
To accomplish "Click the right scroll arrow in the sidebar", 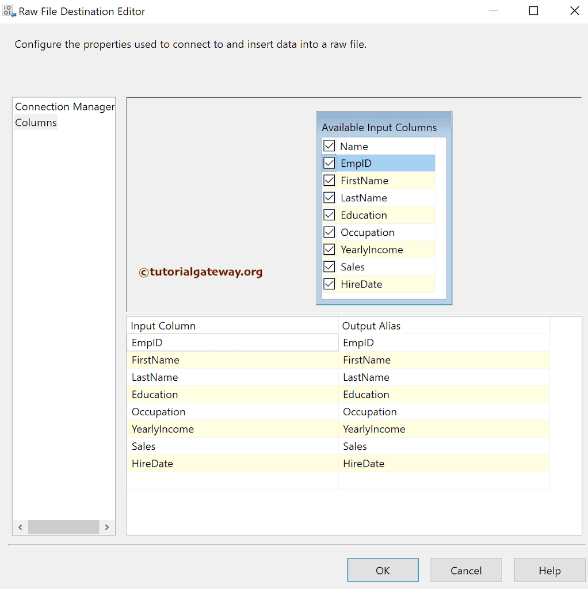I will click(x=107, y=527).
